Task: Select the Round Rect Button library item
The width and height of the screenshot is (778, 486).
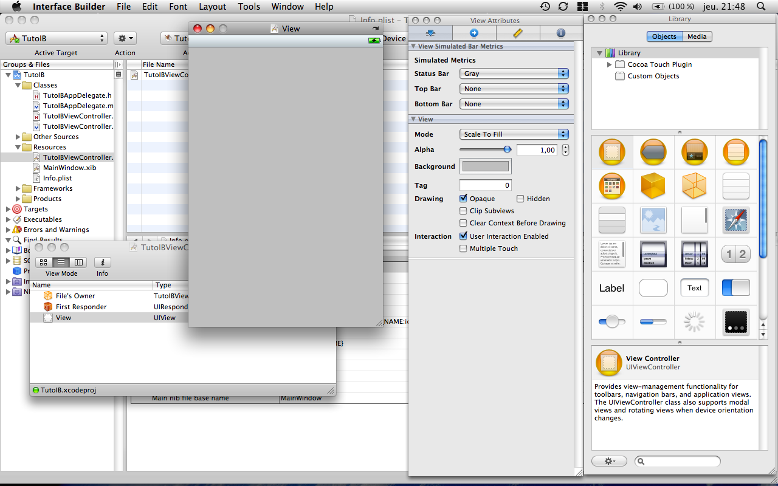Action: 653,288
